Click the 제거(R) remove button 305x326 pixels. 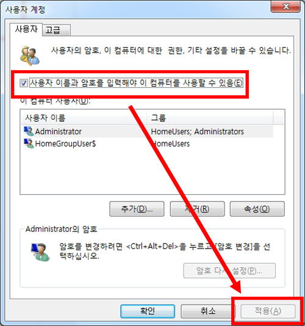197,209
